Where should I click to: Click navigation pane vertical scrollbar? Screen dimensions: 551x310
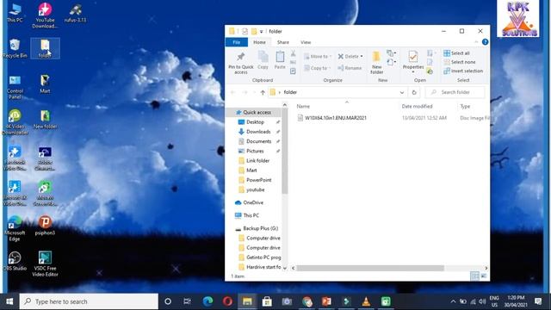(x=285, y=152)
